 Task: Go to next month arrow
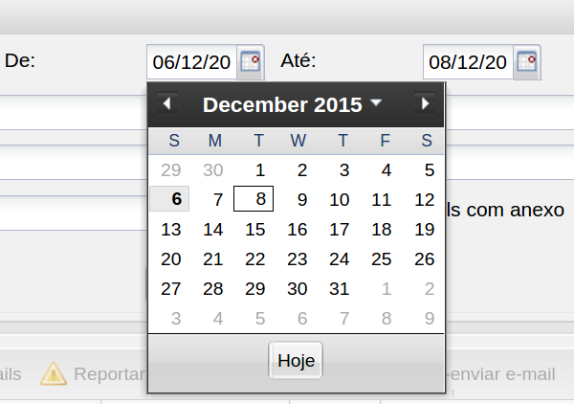[426, 103]
